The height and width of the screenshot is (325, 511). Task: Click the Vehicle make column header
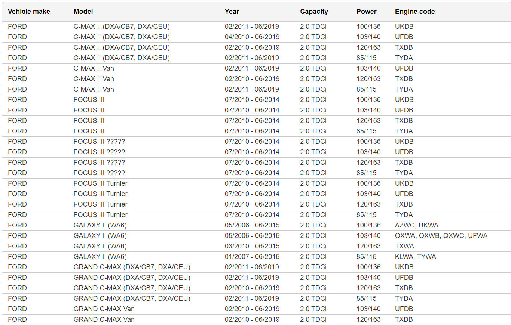(29, 12)
